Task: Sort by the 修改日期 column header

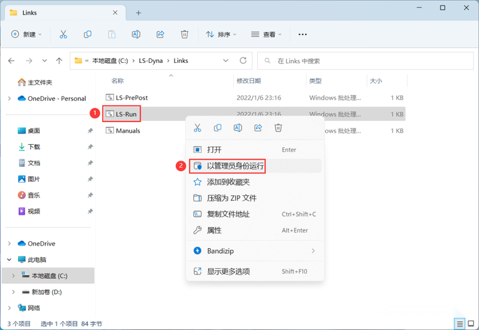Action: (x=249, y=81)
